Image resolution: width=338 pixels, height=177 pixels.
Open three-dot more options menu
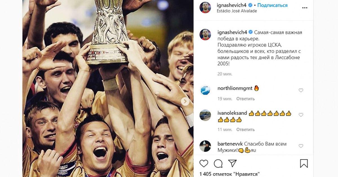click(x=305, y=8)
